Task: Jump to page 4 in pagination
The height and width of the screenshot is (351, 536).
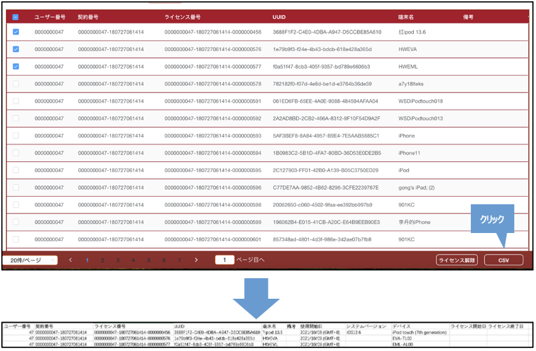Action: click(133, 260)
